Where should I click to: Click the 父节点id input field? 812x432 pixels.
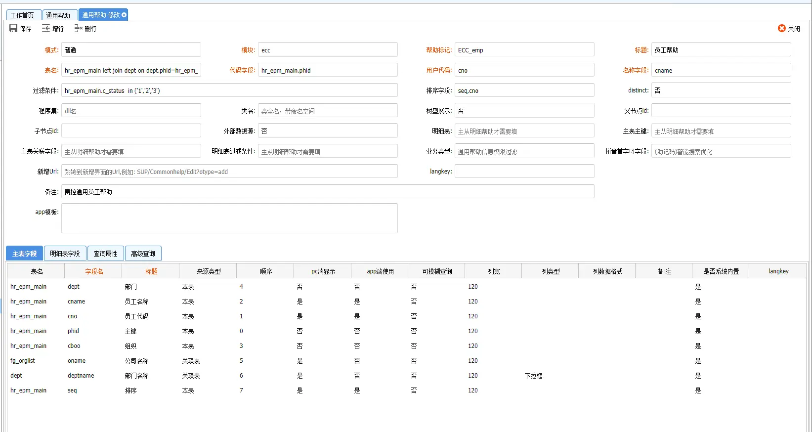pos(721,110)
